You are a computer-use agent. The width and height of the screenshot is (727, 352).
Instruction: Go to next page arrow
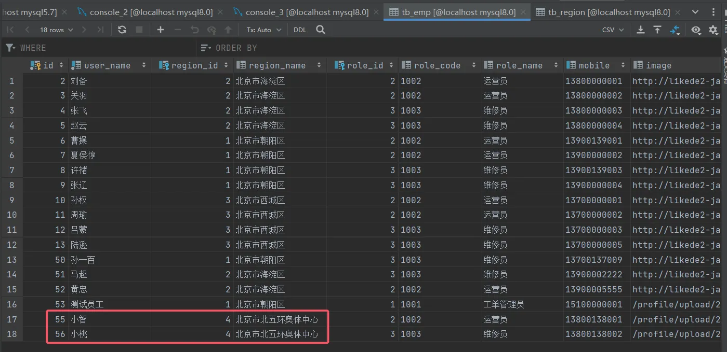coord(84,30)
